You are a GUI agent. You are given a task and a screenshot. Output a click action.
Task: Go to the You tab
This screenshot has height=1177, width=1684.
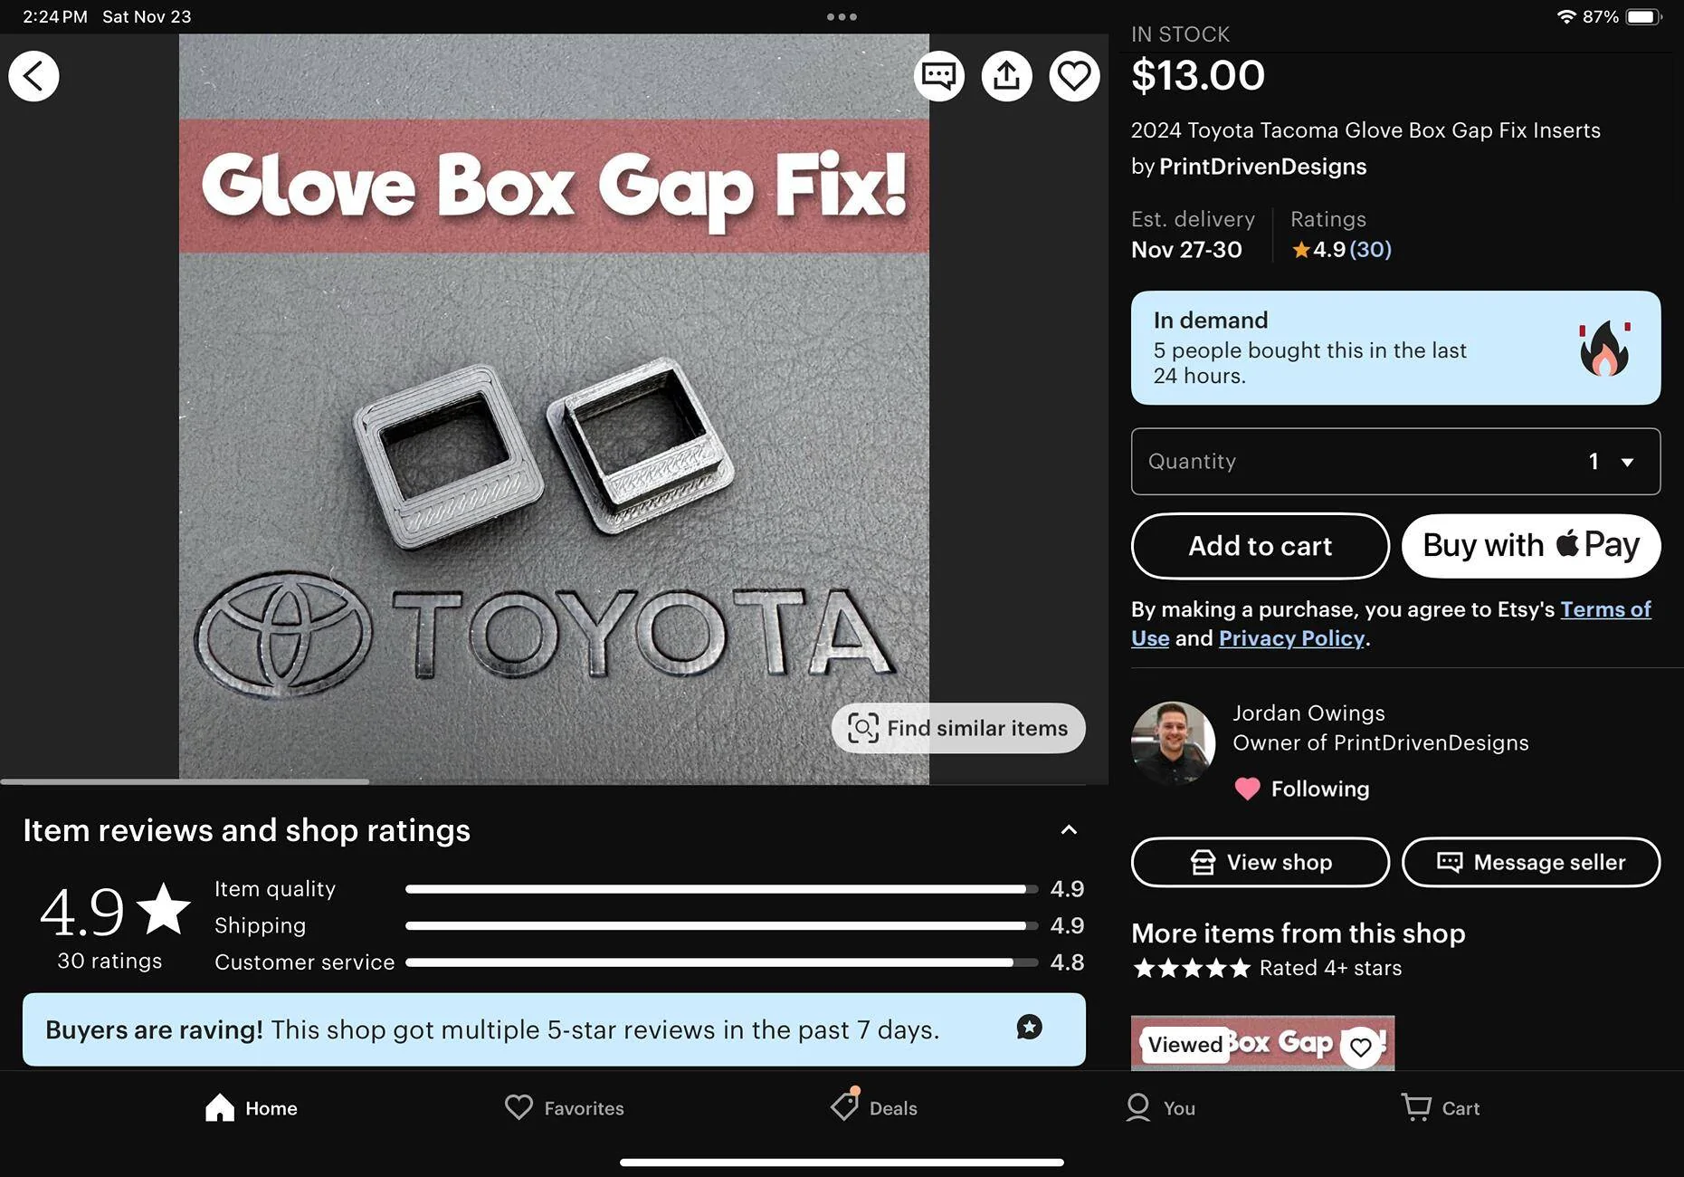(1161, 1108)
